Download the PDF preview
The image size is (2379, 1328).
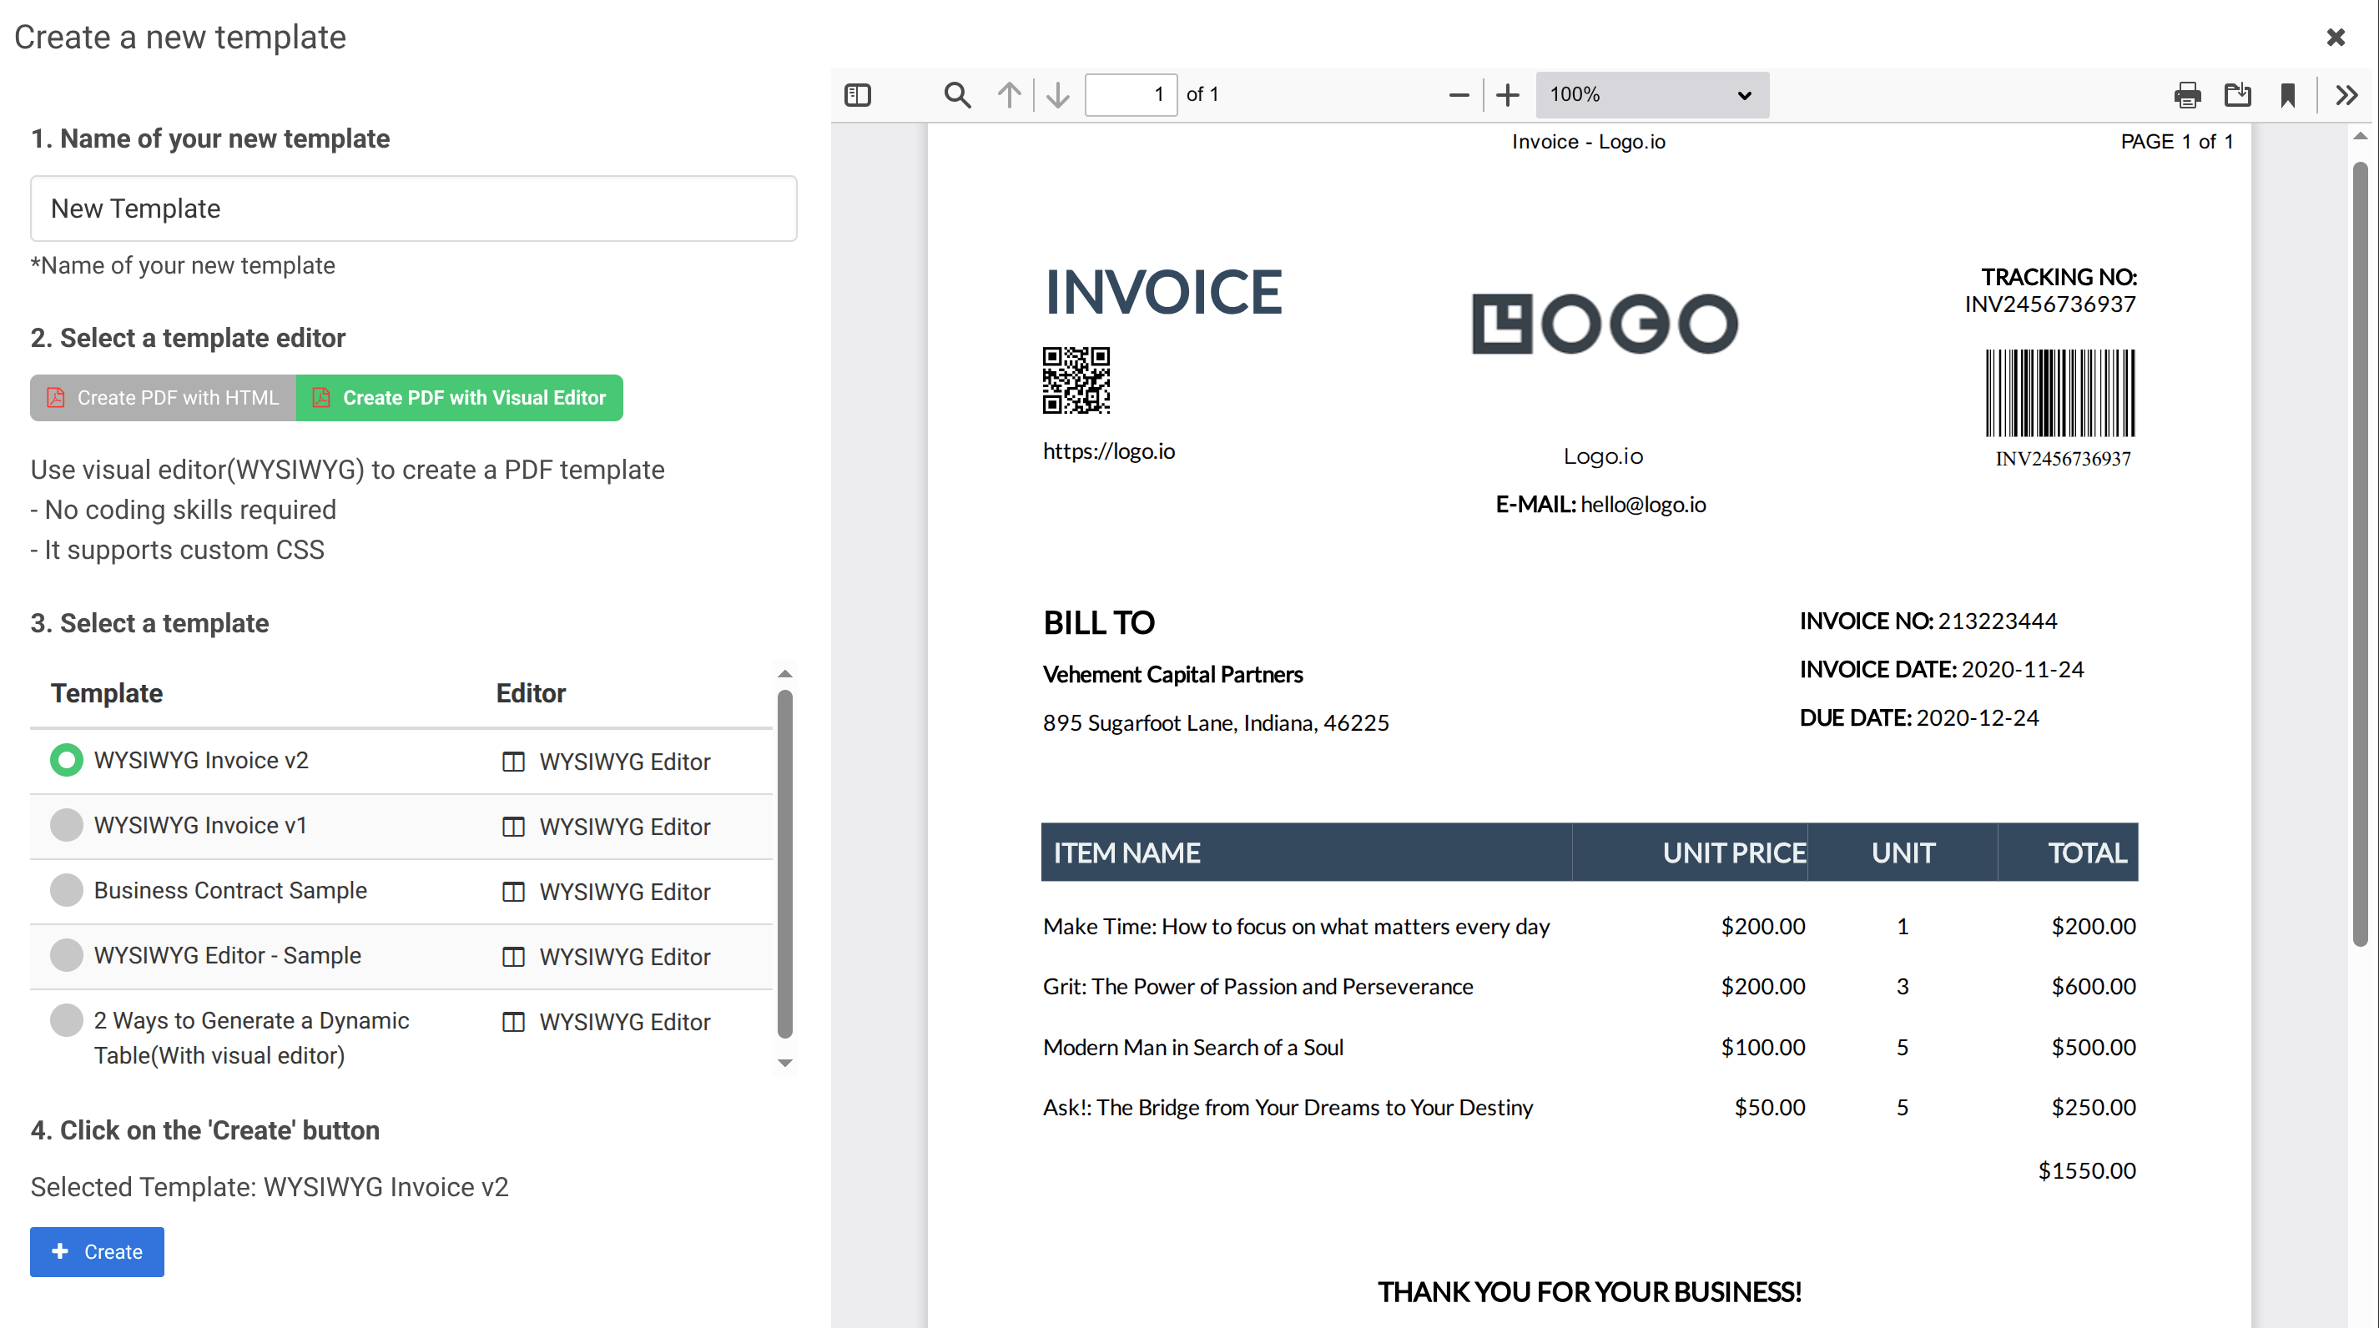pos(2238,94)
